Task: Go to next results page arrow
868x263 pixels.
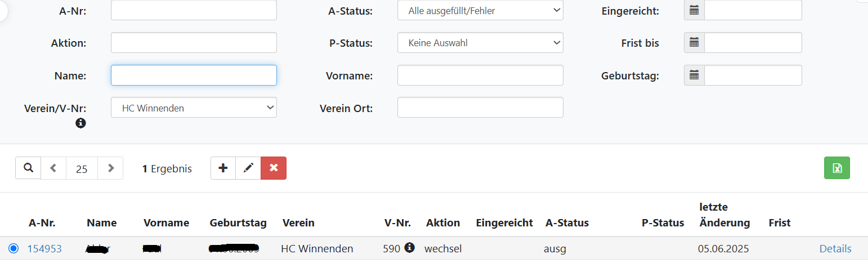Action: [x=111, y=168]
